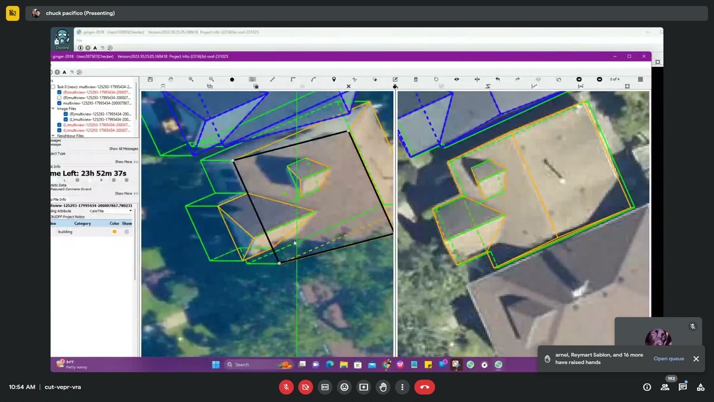Open the hamburger menu at toolbar end
Screen dimensions: 714x402
pos(640,79)
